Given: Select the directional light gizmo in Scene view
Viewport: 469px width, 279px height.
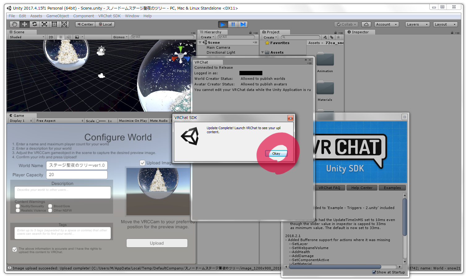Looking at the screenshot, I should [x=101, y=51].
